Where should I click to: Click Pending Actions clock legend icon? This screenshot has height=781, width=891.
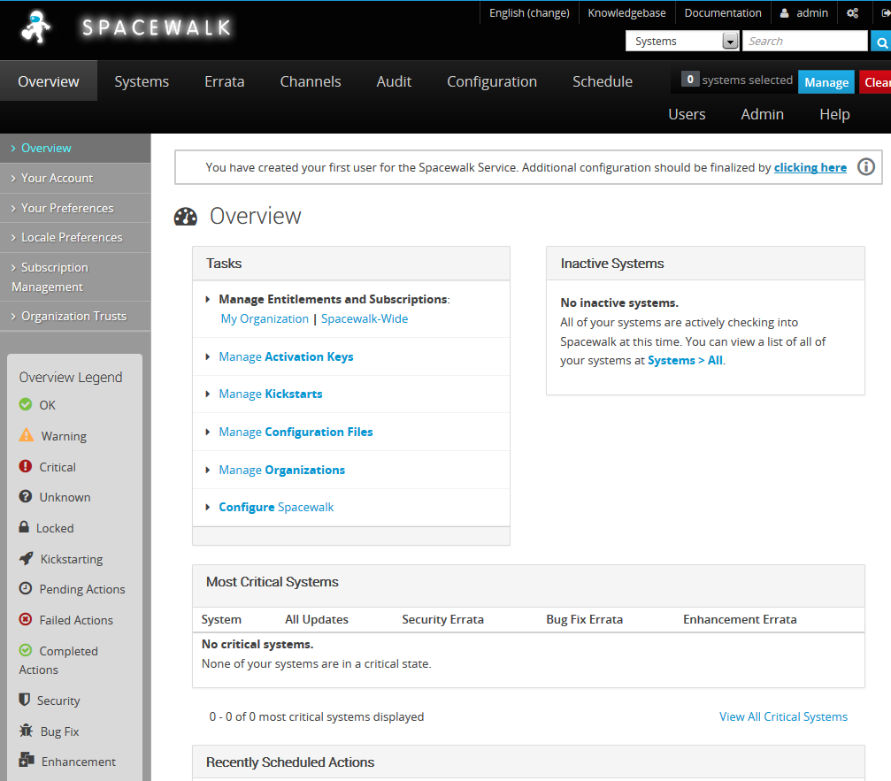[26, 588]
